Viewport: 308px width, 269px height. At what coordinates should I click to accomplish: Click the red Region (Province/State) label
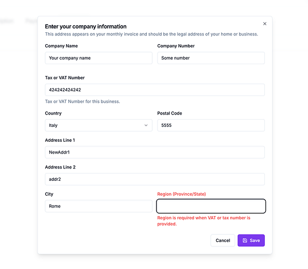(181, 194)
